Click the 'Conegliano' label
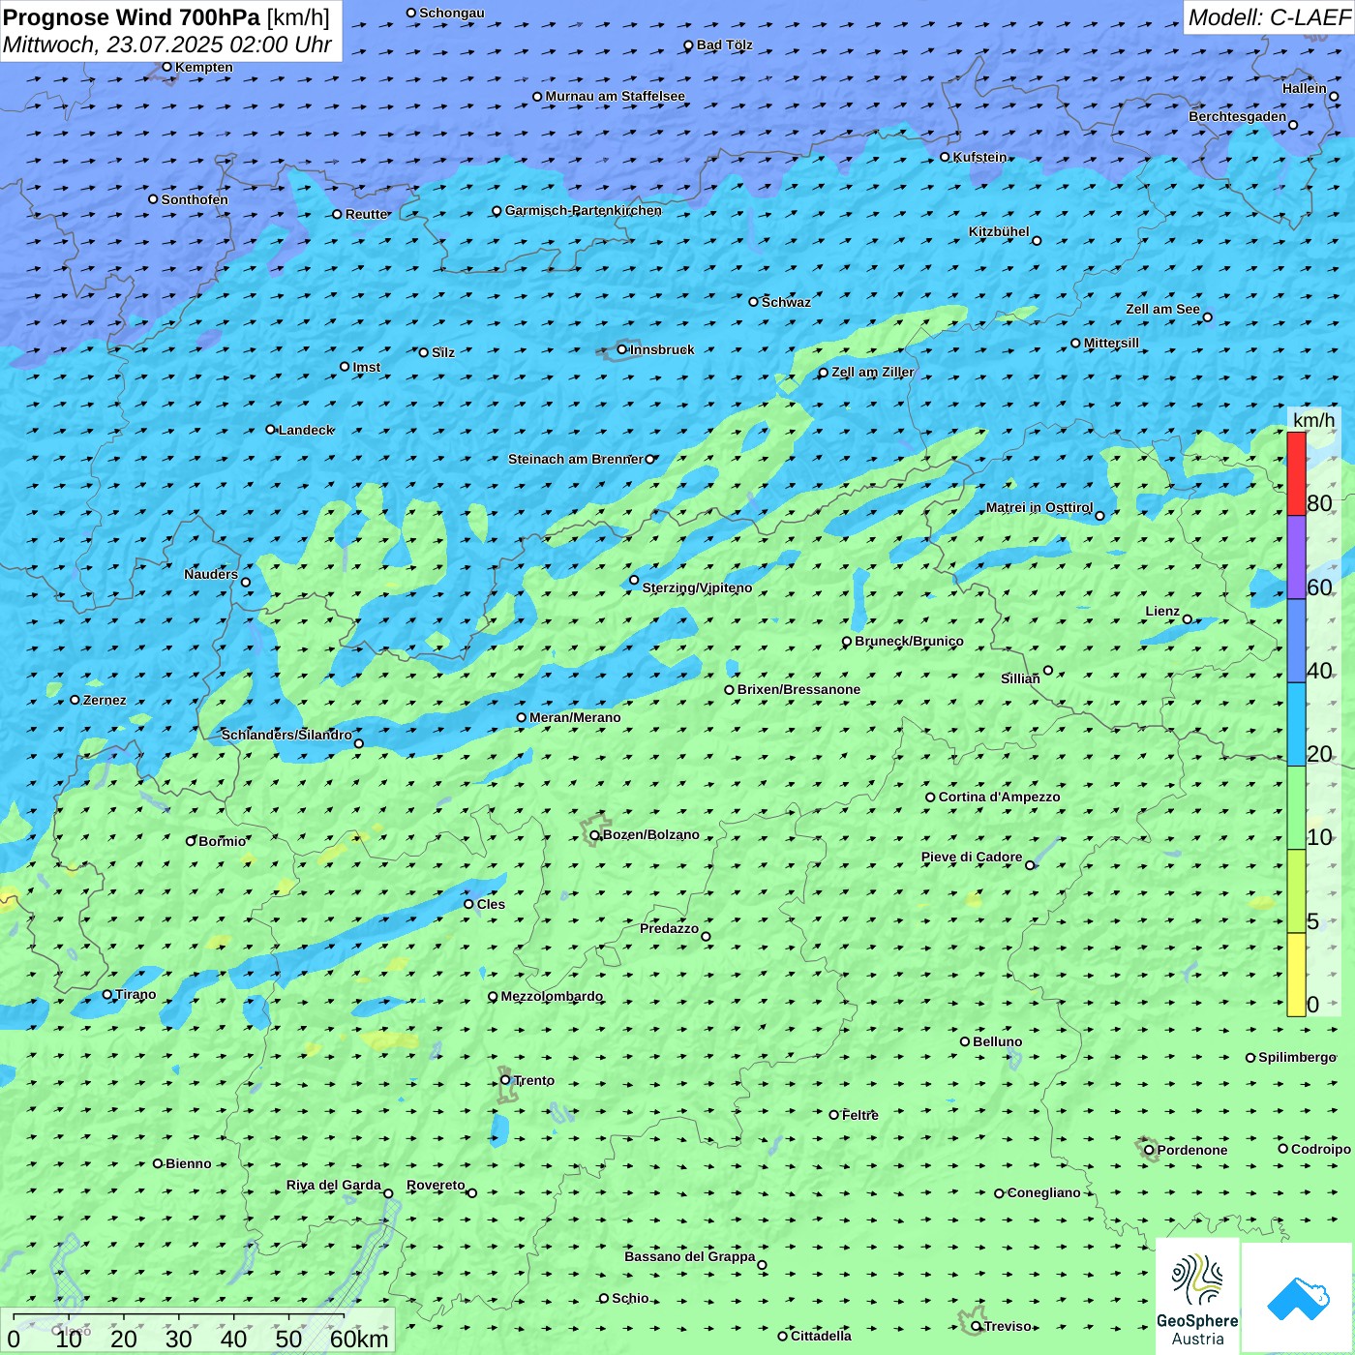Viewport: 1355px width, 1355px height. (x=1044, y=1192)
